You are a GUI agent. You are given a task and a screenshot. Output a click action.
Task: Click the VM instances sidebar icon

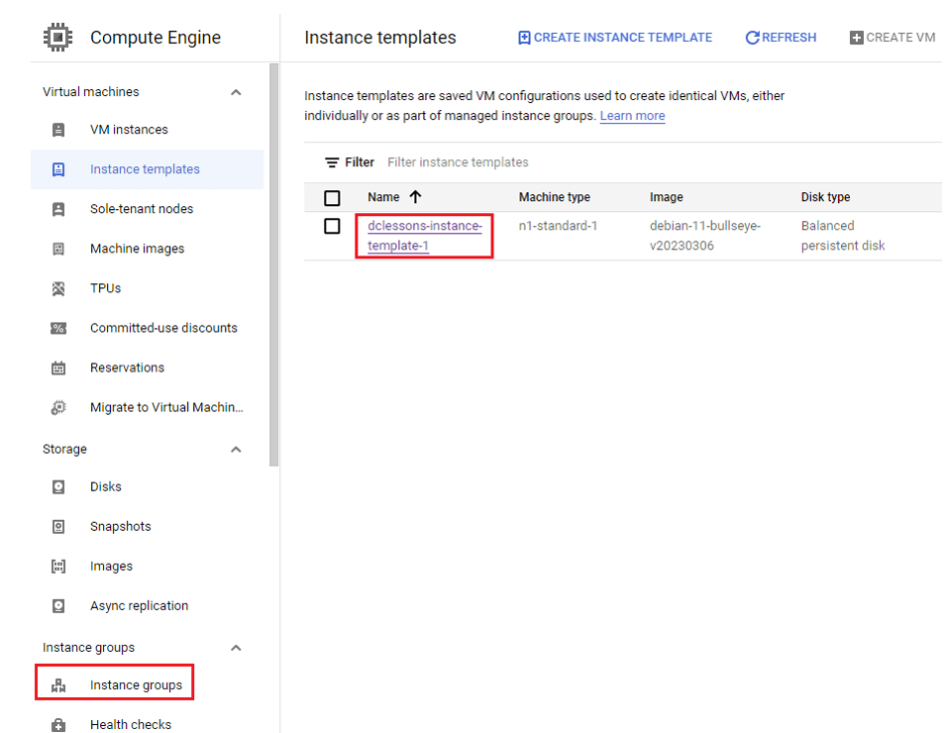coord(58,130)
